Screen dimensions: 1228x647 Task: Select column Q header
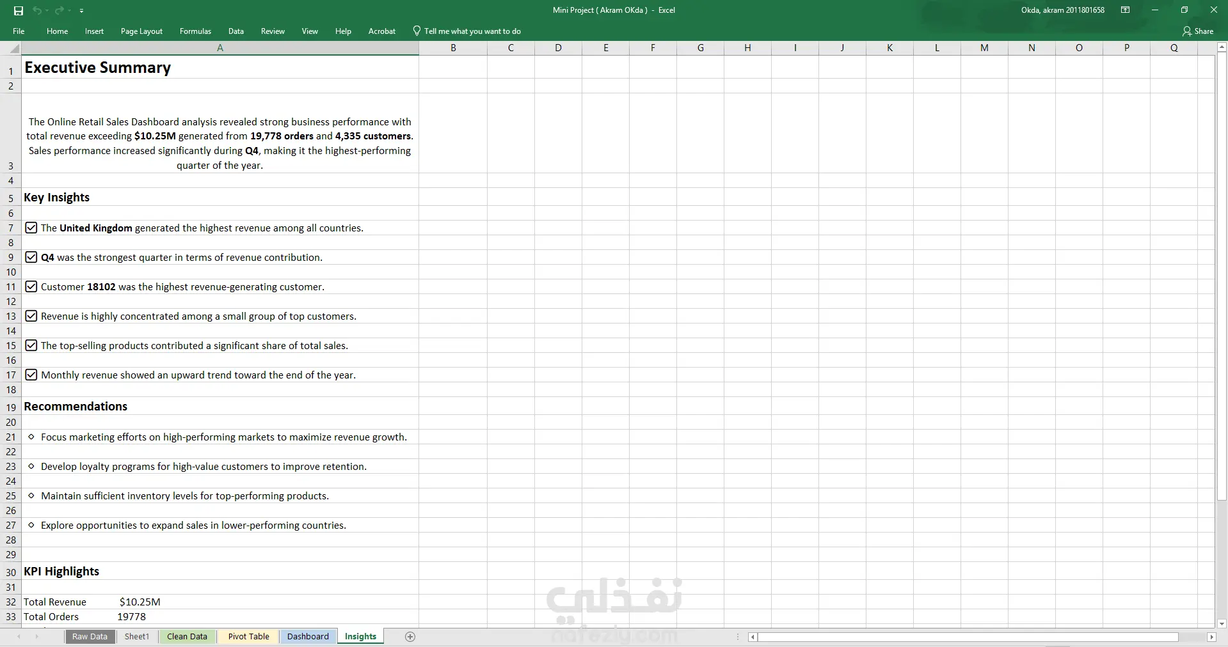[x=1174, y=48]
